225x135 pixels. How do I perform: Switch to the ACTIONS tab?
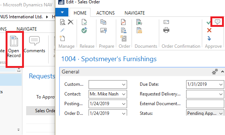(105, 13)
